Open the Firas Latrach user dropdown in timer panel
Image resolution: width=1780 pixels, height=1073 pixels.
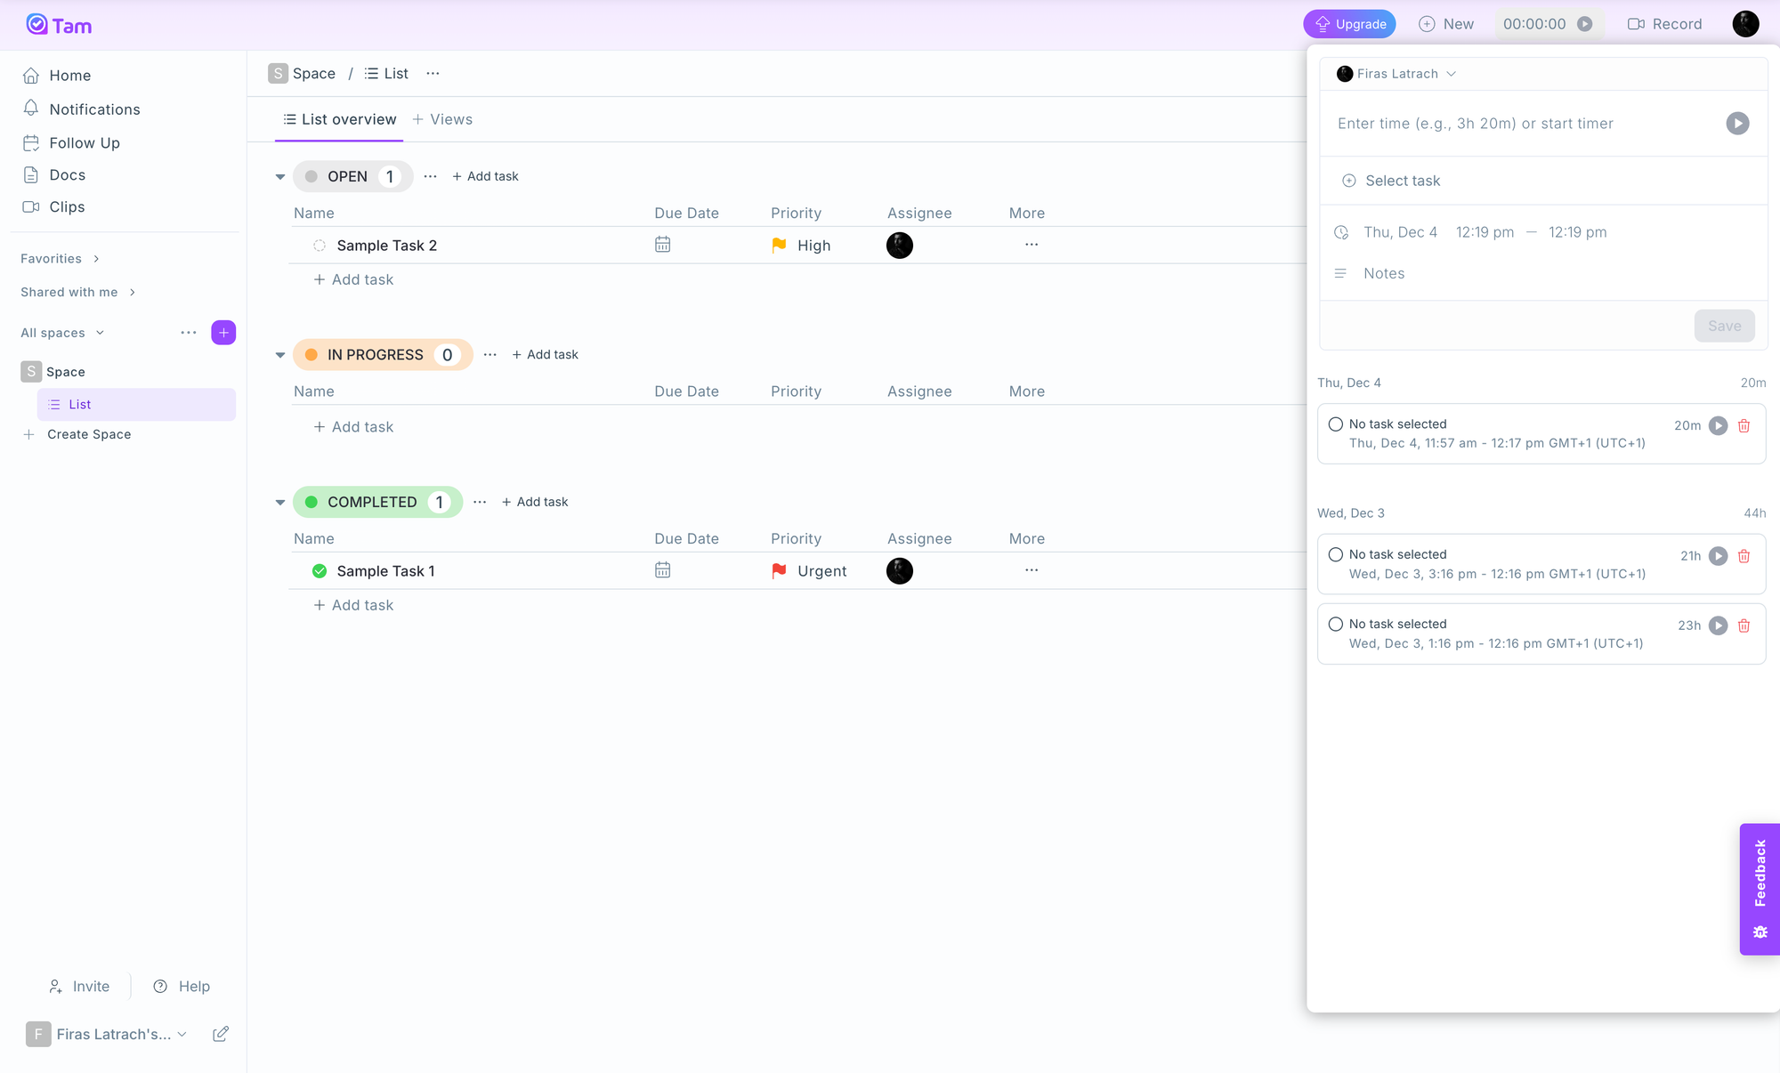tap(1396, 74)
